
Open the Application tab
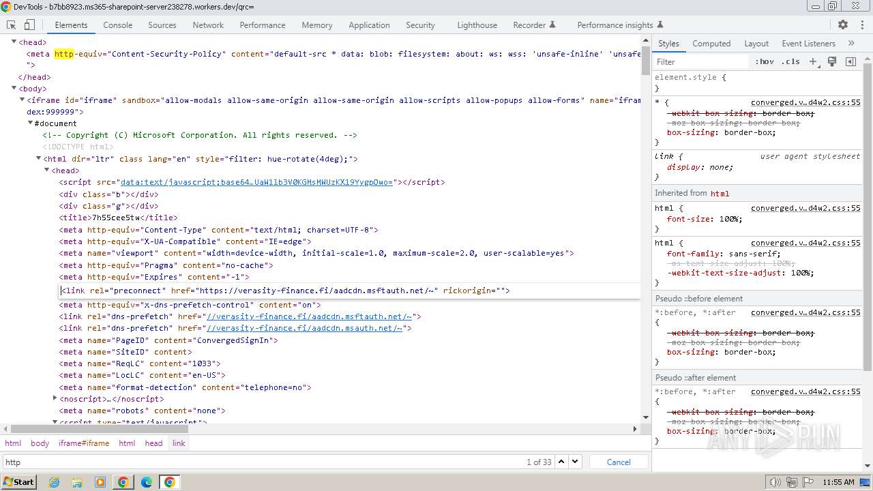(369, 25)
